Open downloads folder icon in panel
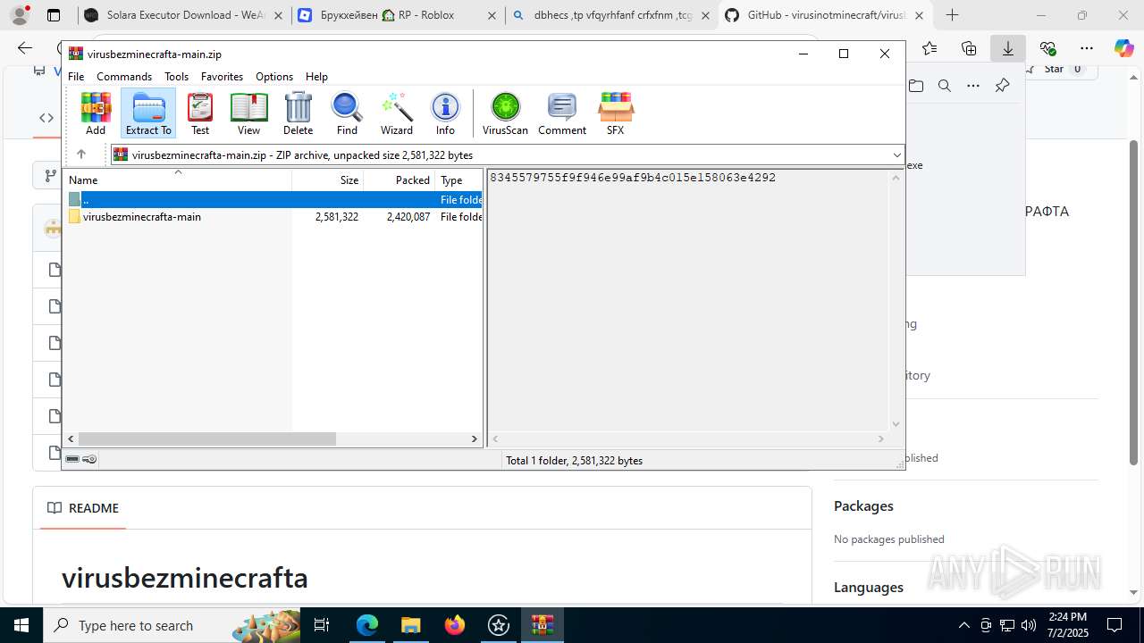The height and width of the screenshot is (643, 1144). (x=916, y=86)
